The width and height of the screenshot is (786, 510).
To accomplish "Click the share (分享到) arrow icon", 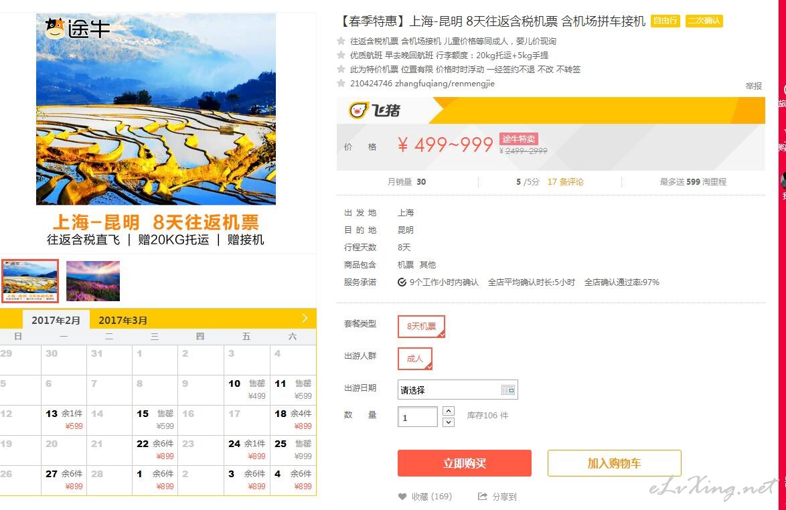I will point(482,497).
